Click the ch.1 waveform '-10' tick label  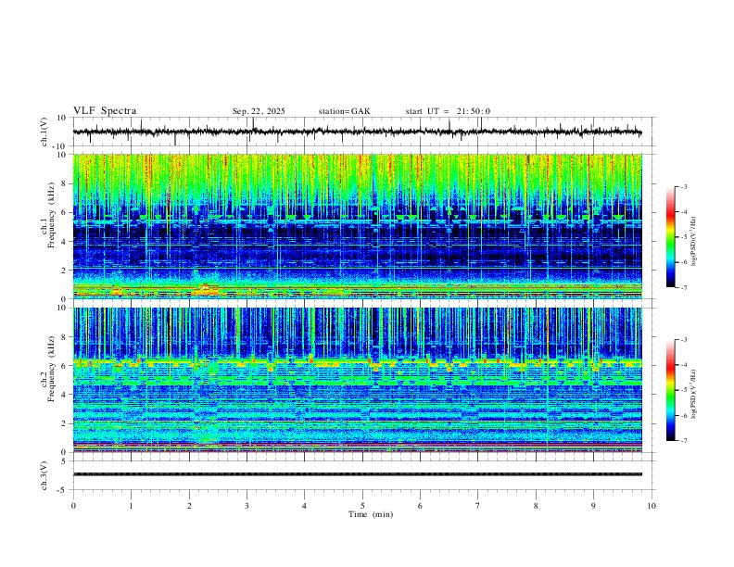point(61,146)
